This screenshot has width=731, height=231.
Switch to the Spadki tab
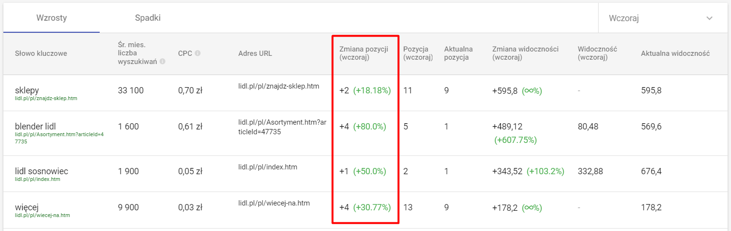[x=148, y=18]
